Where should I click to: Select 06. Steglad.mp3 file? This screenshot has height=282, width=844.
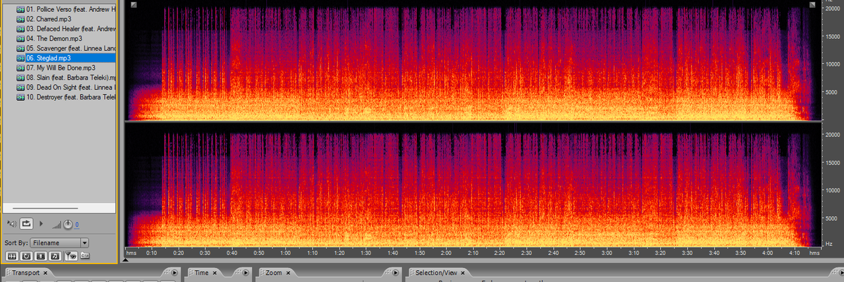point(71,58)
